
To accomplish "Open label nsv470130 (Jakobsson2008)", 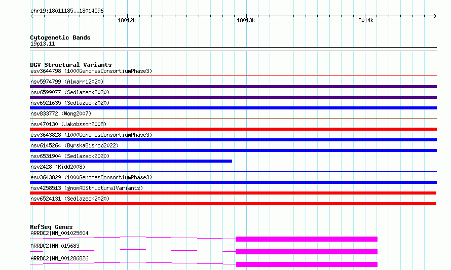I will (x=68, y=124).
